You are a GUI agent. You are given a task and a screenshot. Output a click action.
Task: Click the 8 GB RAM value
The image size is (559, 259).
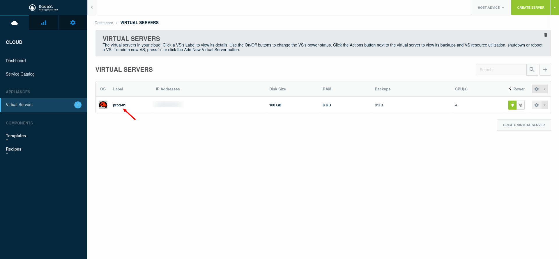pos(327,105)
